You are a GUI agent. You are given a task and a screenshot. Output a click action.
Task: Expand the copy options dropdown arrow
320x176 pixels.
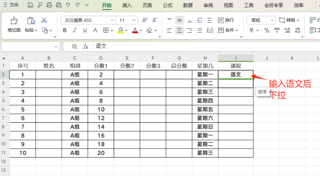[x=51, y=30]
